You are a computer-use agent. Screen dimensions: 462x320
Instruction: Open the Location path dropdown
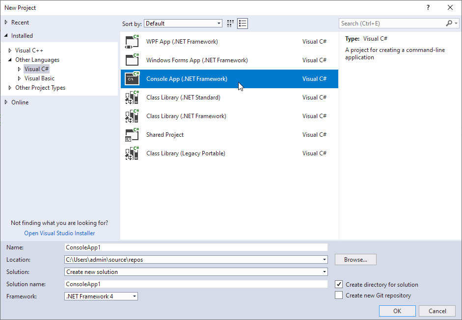click(x=325, y=259)
